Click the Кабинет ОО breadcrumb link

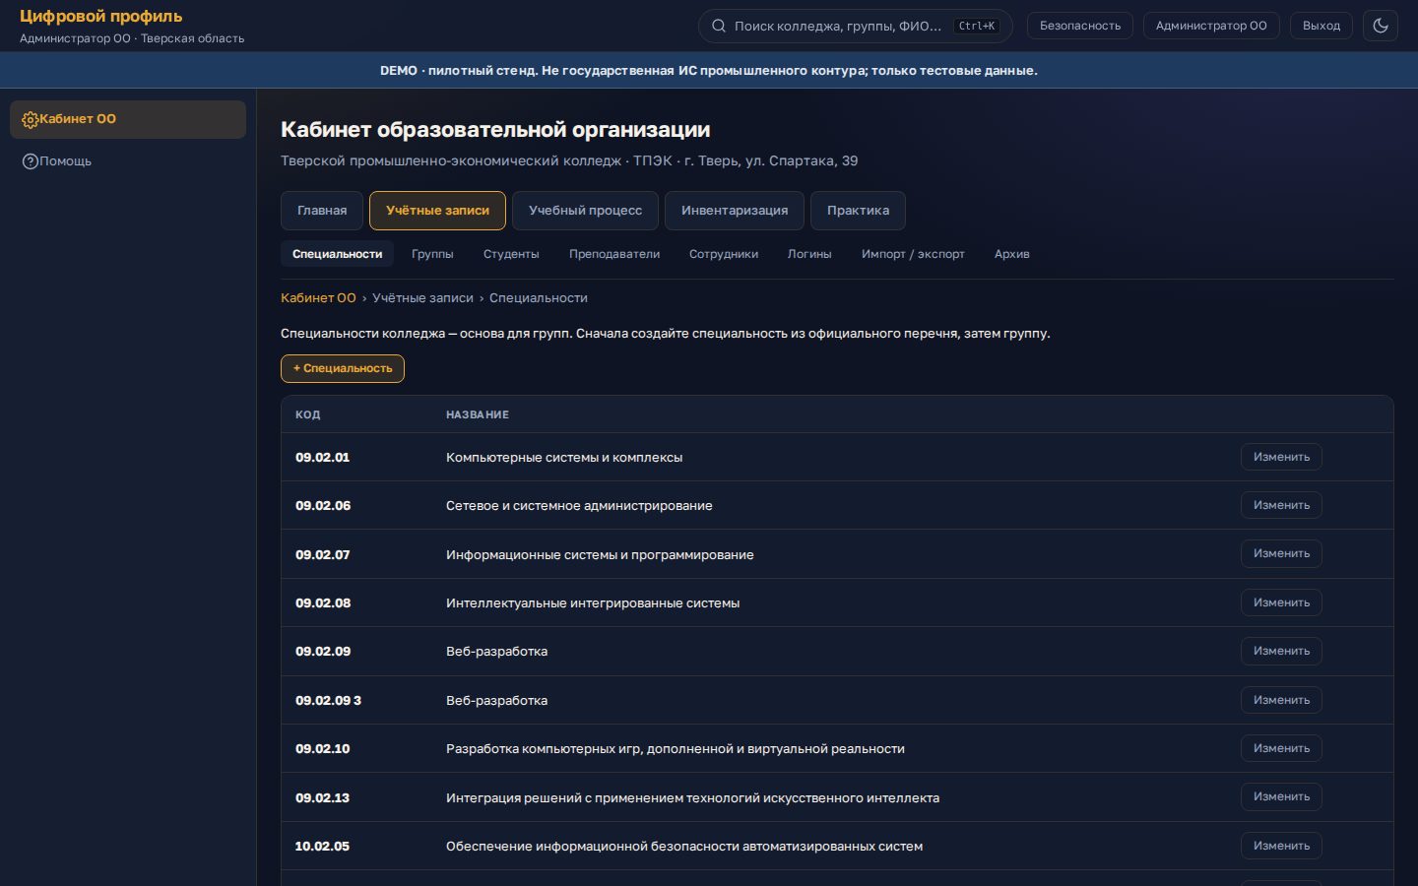click(318, 298)
